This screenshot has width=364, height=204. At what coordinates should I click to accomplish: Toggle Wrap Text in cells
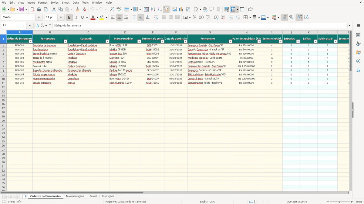point(156,18)
